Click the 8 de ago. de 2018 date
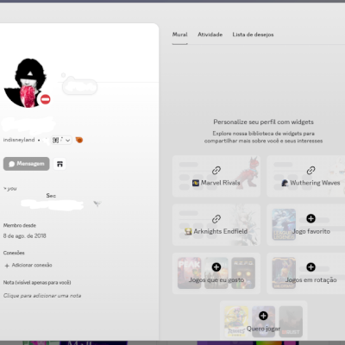Screen dimensions: 345x345 point(24,236)
